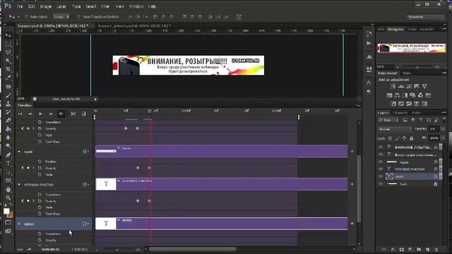Image resolution: width=452 pixels, height=254 pixels.
Task: Select the Eyedropper tool
Action: [x=8, y=78]
